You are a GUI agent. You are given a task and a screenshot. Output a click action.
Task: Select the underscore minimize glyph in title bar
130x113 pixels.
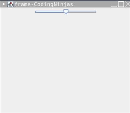click(114, 6)
